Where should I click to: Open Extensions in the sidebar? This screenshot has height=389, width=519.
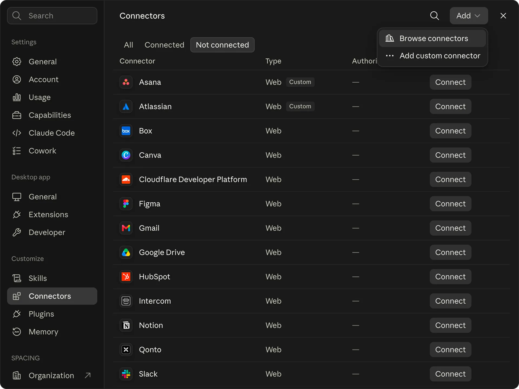(52, 214)
